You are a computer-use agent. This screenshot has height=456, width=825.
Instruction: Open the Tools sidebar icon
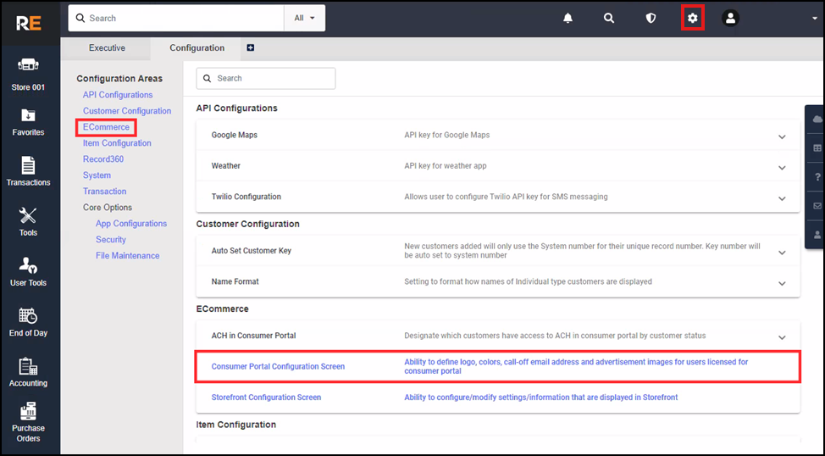tap(28, 221)
